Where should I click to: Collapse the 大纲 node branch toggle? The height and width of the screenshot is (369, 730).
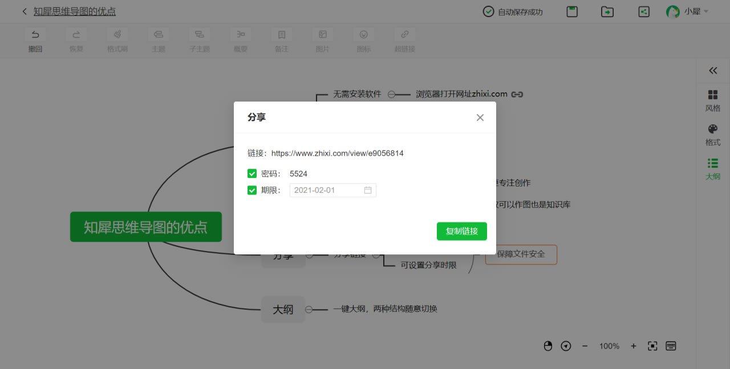point(309,310)
